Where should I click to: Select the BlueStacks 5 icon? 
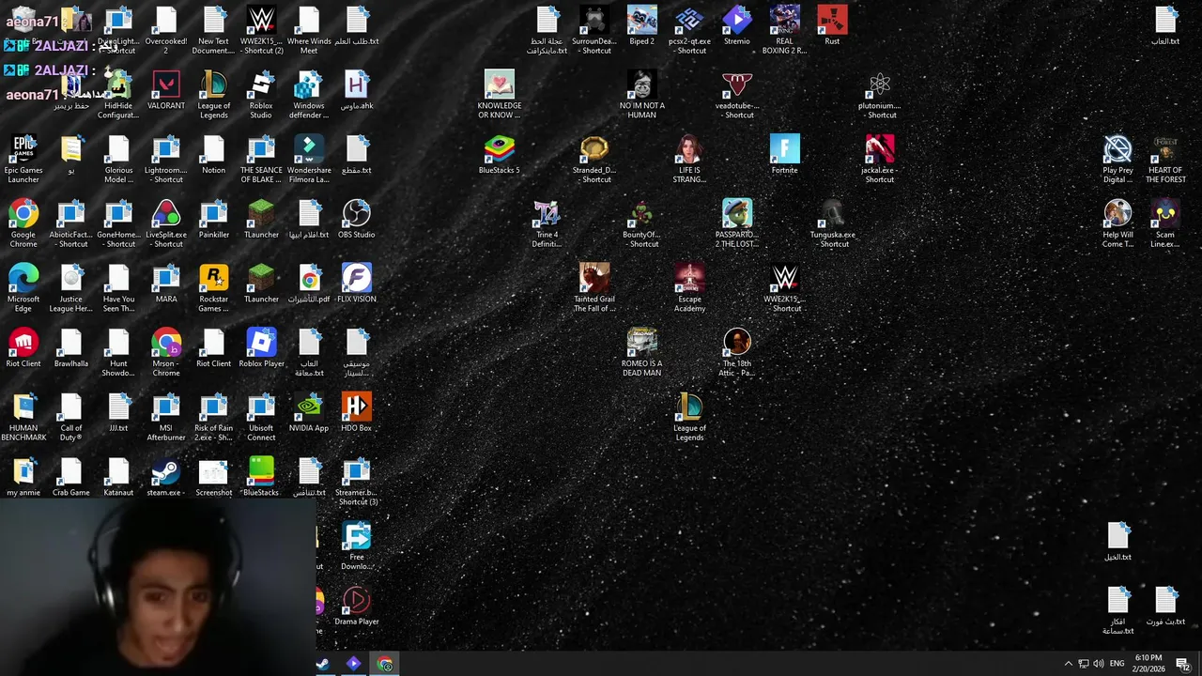pyautogui.click(x=499, y=153)
